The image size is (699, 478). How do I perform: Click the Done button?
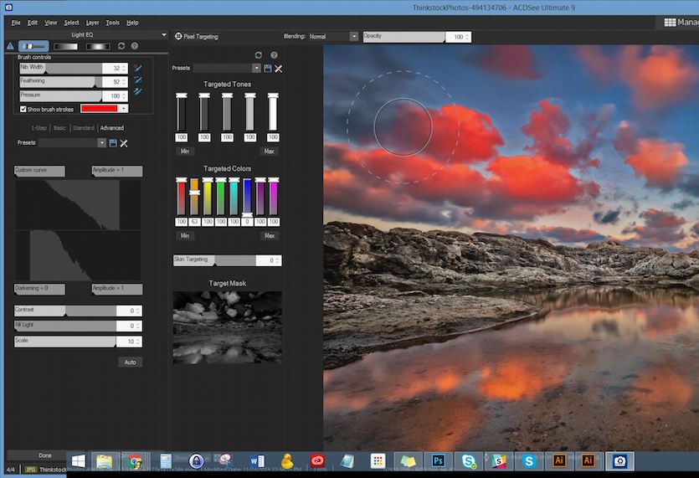tap(45, 455)
